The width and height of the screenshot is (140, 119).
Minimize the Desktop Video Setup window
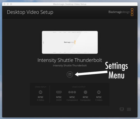pyautogui.click(x=8, y=4)
